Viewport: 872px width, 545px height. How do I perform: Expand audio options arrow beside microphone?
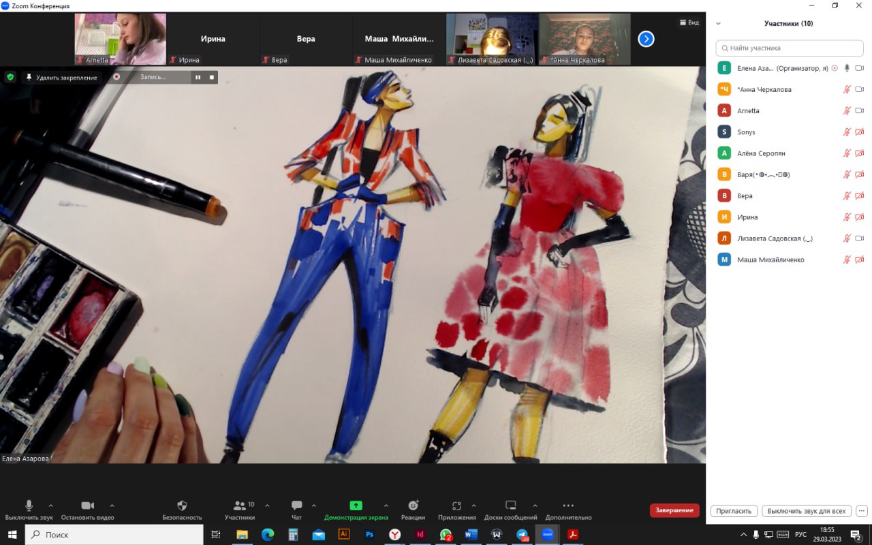point(50,505)
